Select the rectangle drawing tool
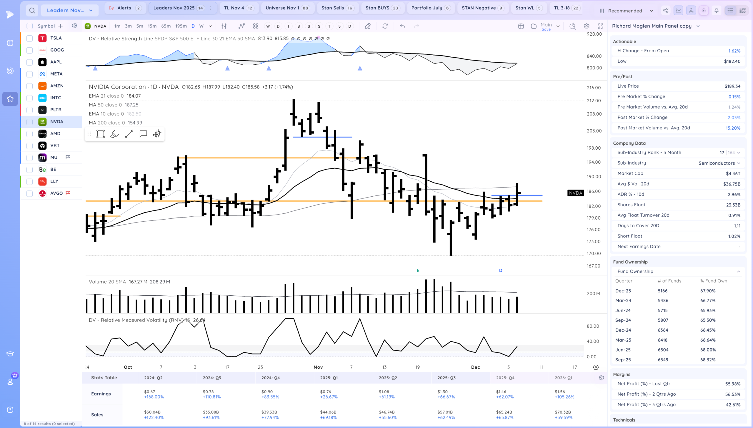 pyautogui.click(x=101, y=134)
